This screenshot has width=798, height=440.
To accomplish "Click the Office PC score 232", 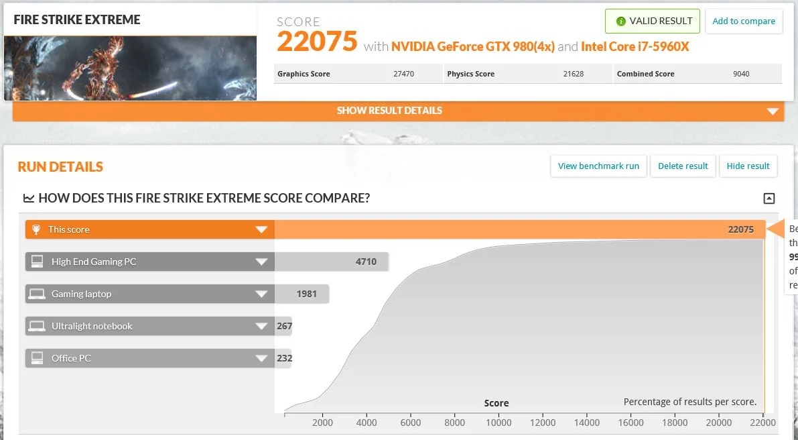I will [285, 358].
